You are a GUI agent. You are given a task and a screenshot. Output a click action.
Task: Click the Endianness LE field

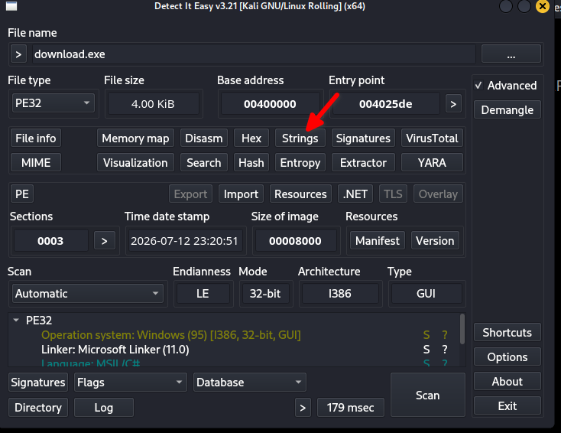(x=203, y=294)
